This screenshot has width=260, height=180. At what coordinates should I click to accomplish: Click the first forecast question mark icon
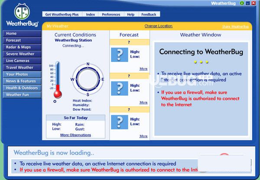pyautogui.click(x=120, y=55)
